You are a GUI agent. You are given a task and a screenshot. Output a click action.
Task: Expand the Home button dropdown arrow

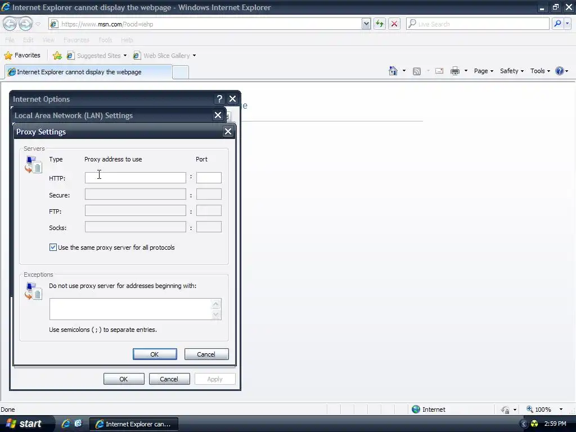pyautogui.click(x=404, y=71)
